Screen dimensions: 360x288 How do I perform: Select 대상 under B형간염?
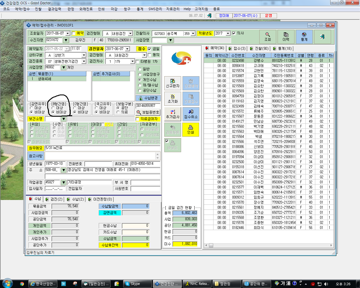click(53, 108)
